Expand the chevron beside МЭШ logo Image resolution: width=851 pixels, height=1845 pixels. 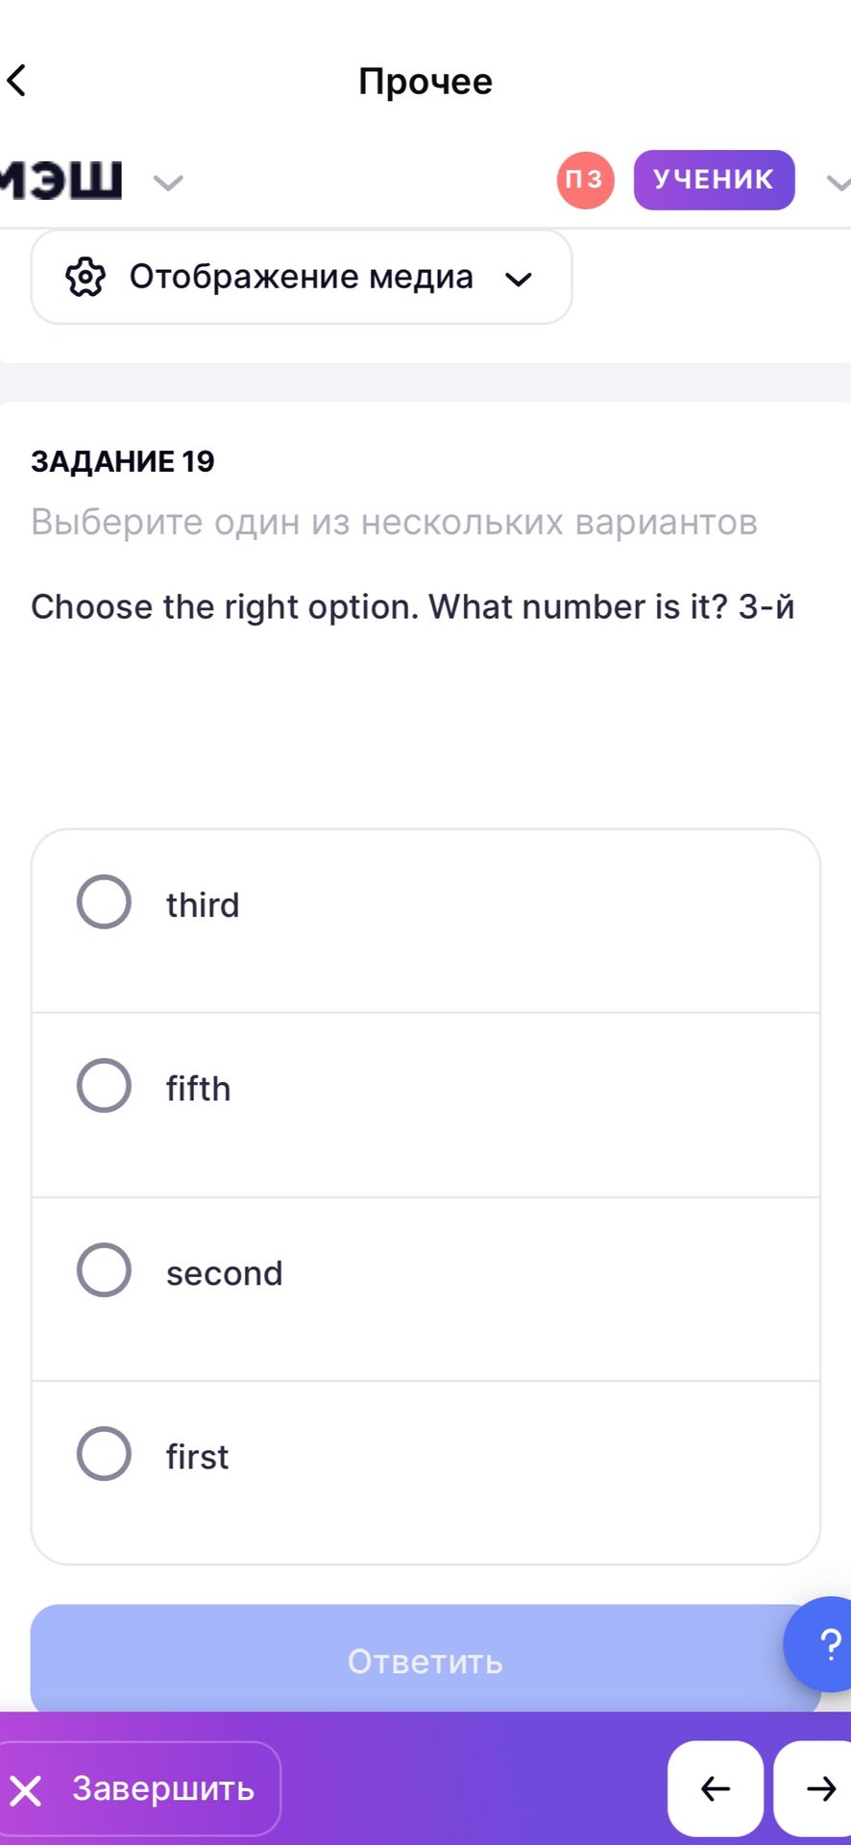pyautogui.click(x=168, y=182)
